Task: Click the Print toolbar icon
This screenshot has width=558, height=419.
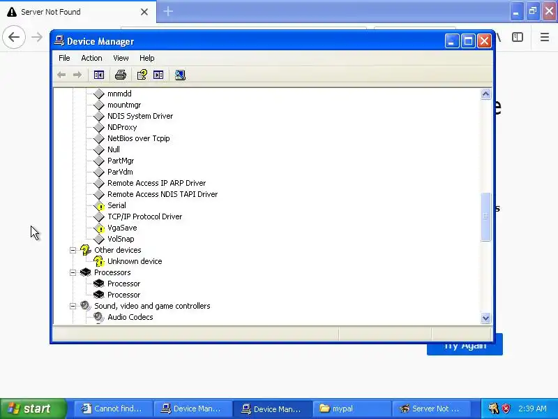Action: click(x=120, y=75)
